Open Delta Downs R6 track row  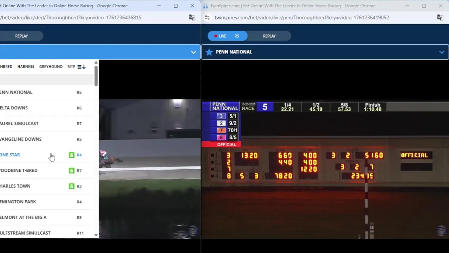[x=47, y=108]
